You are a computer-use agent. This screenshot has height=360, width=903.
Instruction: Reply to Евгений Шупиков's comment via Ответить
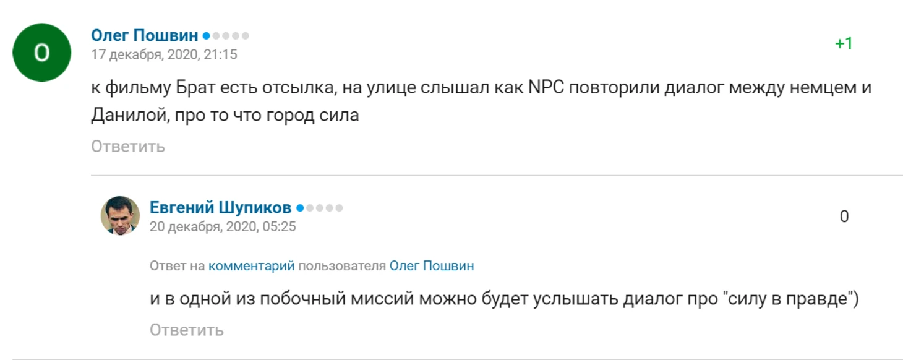186,330
